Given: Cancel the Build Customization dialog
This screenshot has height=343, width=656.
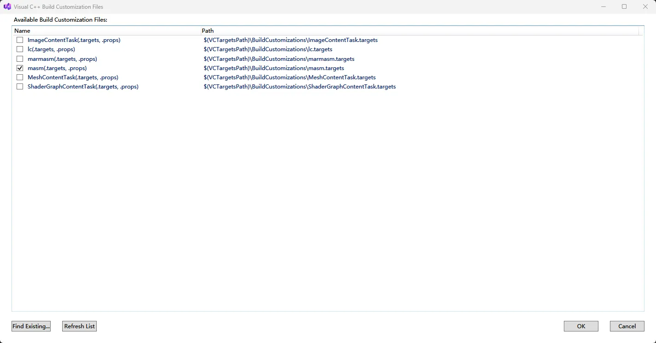Looking at the screenshot, I should point(627,326).
